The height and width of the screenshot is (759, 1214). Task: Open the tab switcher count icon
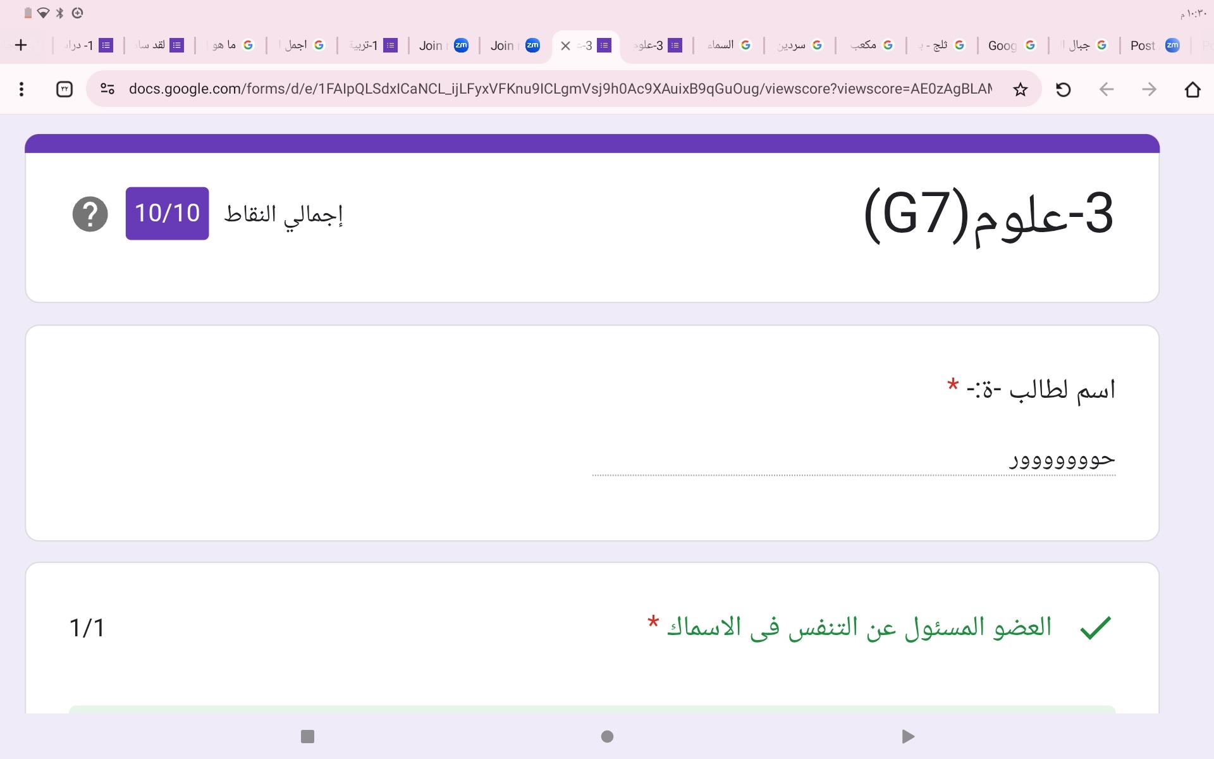click(x=64, y=89)
